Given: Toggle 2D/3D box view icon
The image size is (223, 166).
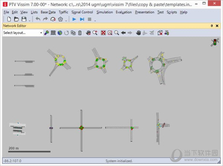Looking at the screenshot, I should pos(160,33).
